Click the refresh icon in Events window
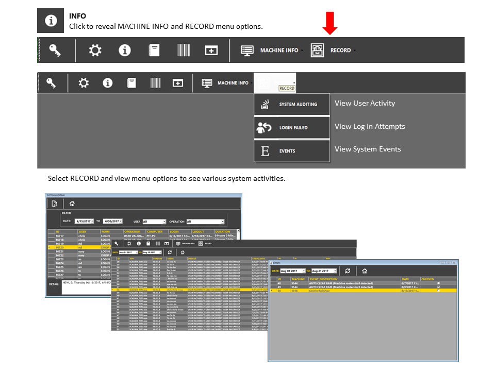Viewport: 495px width, 371px height. (348, 271)
